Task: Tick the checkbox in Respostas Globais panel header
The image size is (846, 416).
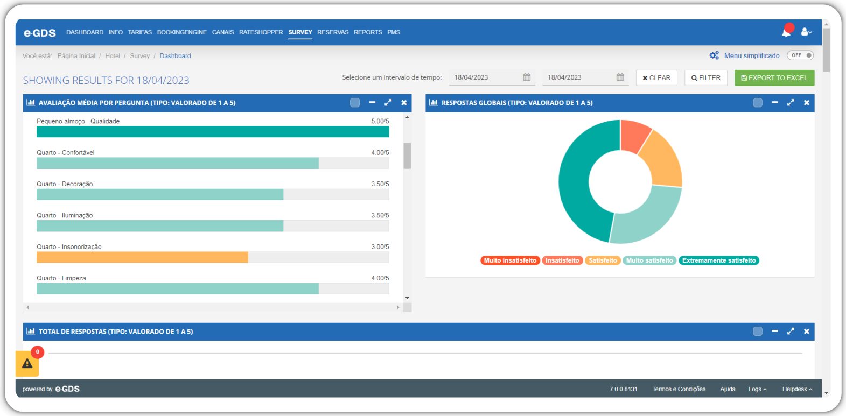Action: pyautogui.click(x=758, y=103)
